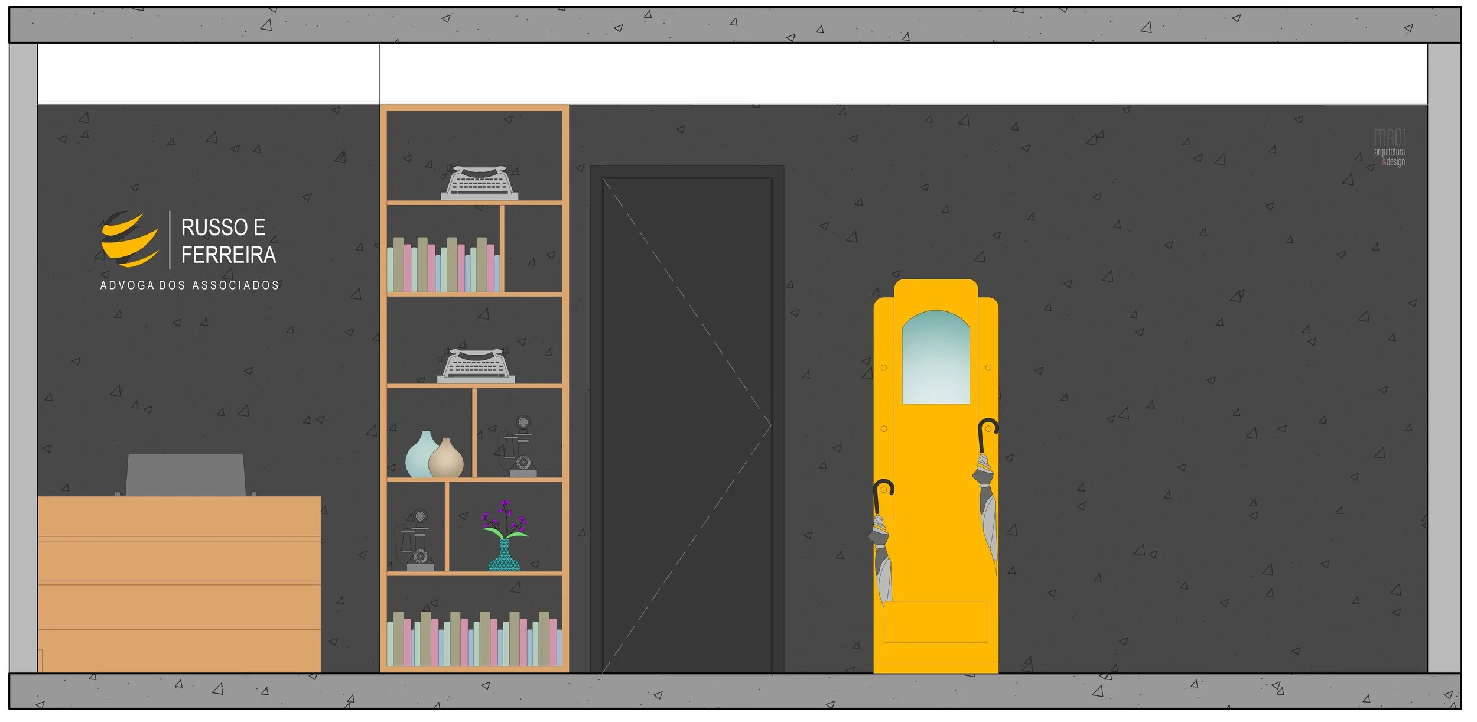Click the antique telephone beside the vases
This screenshot has width=1477, height=722.
(520, 447)
